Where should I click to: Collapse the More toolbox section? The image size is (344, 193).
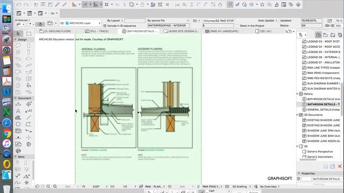(16, 157)
